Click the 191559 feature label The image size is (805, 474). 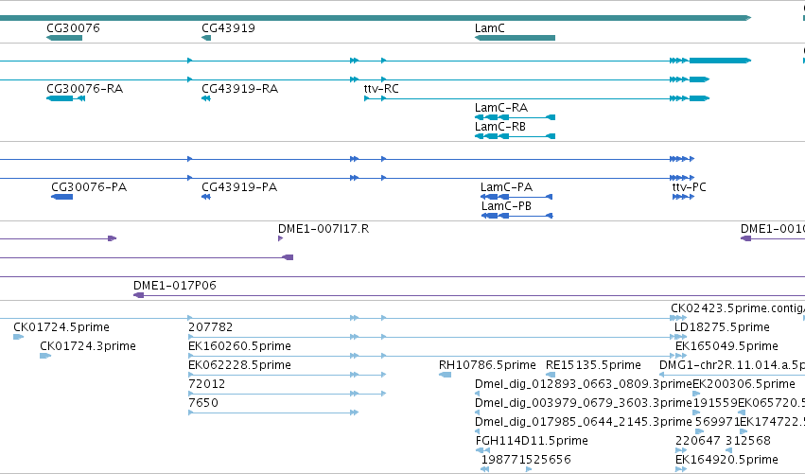(x=715, y=403)
